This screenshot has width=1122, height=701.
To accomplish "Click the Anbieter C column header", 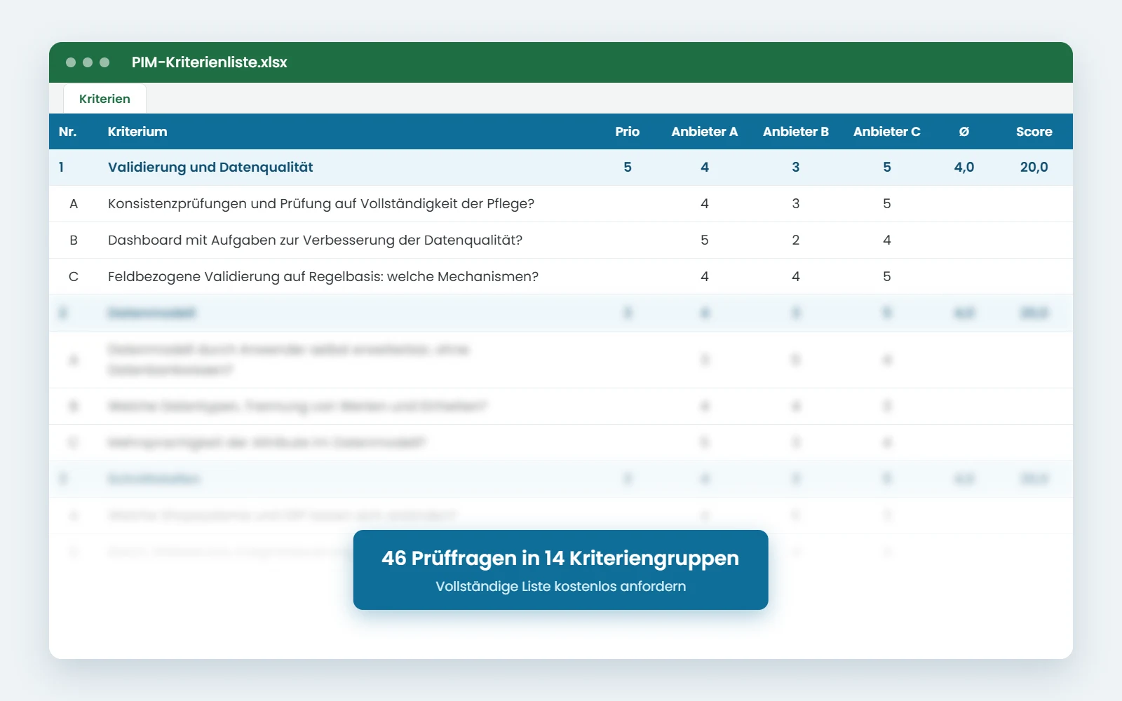I will coord(887,132).
